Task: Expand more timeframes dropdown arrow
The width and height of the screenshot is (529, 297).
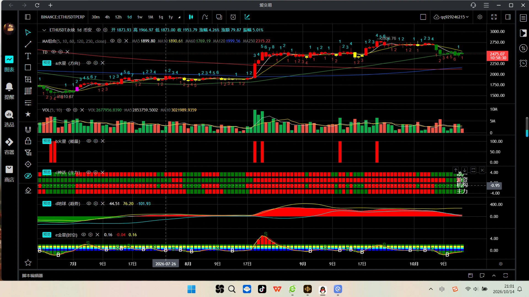Action: pos(179,17)
